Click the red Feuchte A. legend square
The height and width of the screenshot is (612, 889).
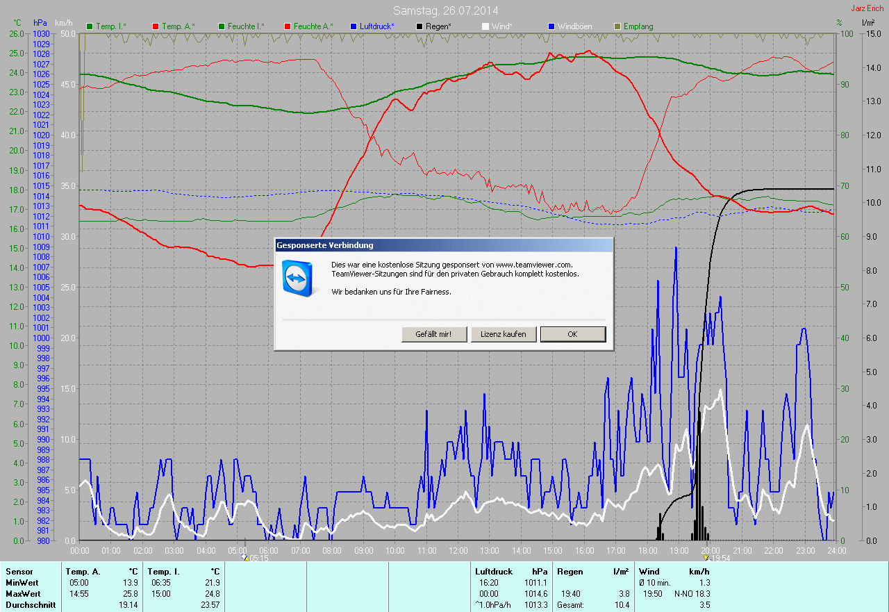pos(288,26)
